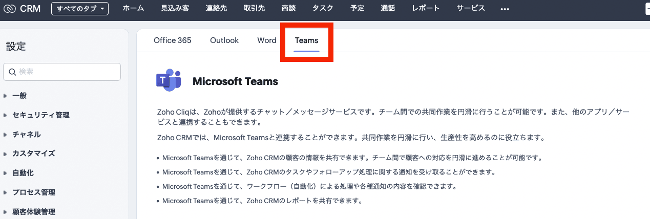Viewport: 650px width, 219px height.
Task: Open the 通話 module
Action: tap(388, 8)
